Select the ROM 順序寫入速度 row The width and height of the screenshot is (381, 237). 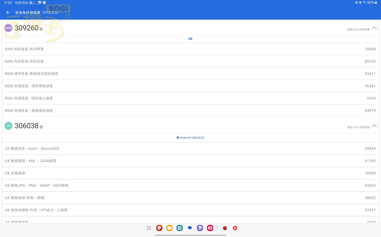coord(190,98)
